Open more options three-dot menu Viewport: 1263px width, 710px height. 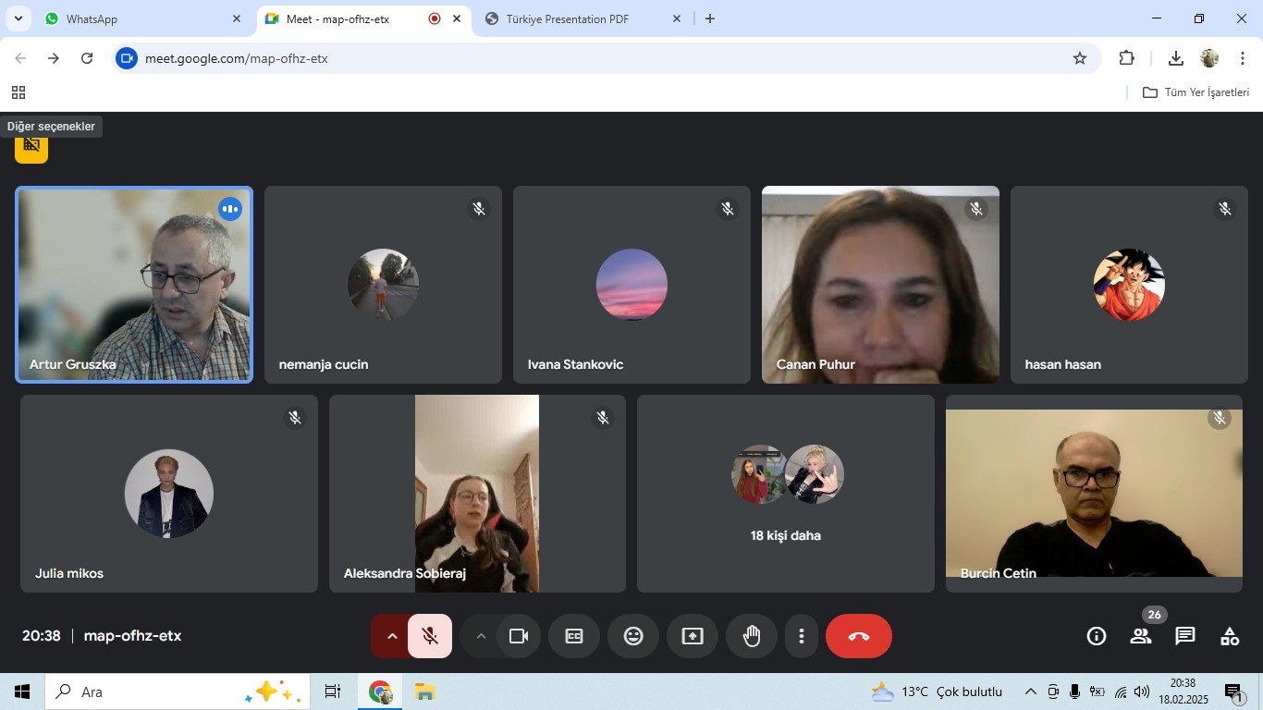(x=802, y=636)
